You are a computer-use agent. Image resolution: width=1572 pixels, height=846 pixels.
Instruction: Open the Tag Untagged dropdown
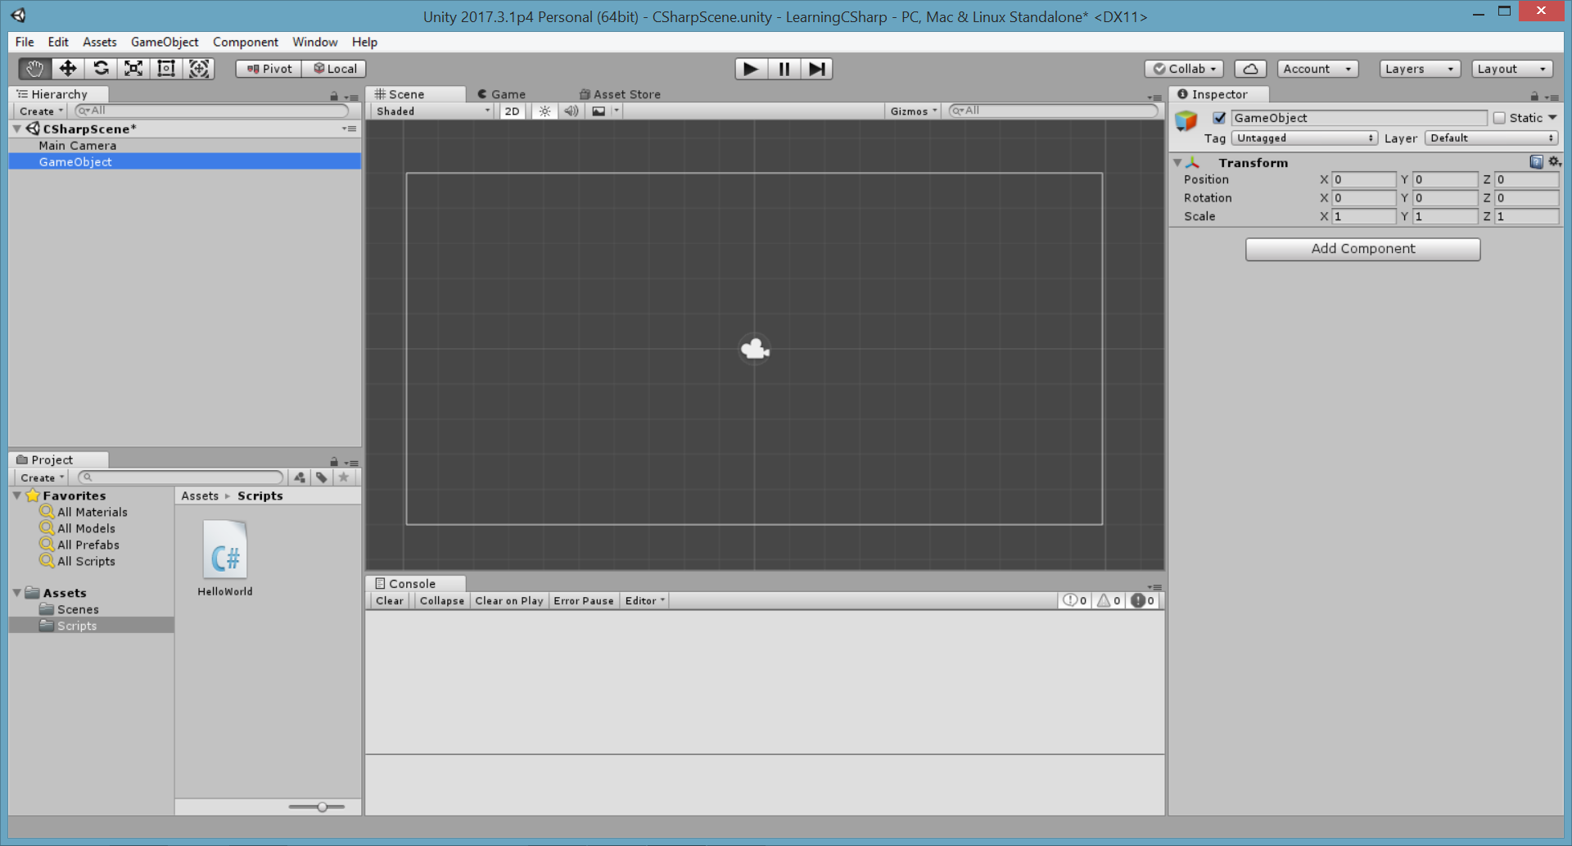(1304, 138)
